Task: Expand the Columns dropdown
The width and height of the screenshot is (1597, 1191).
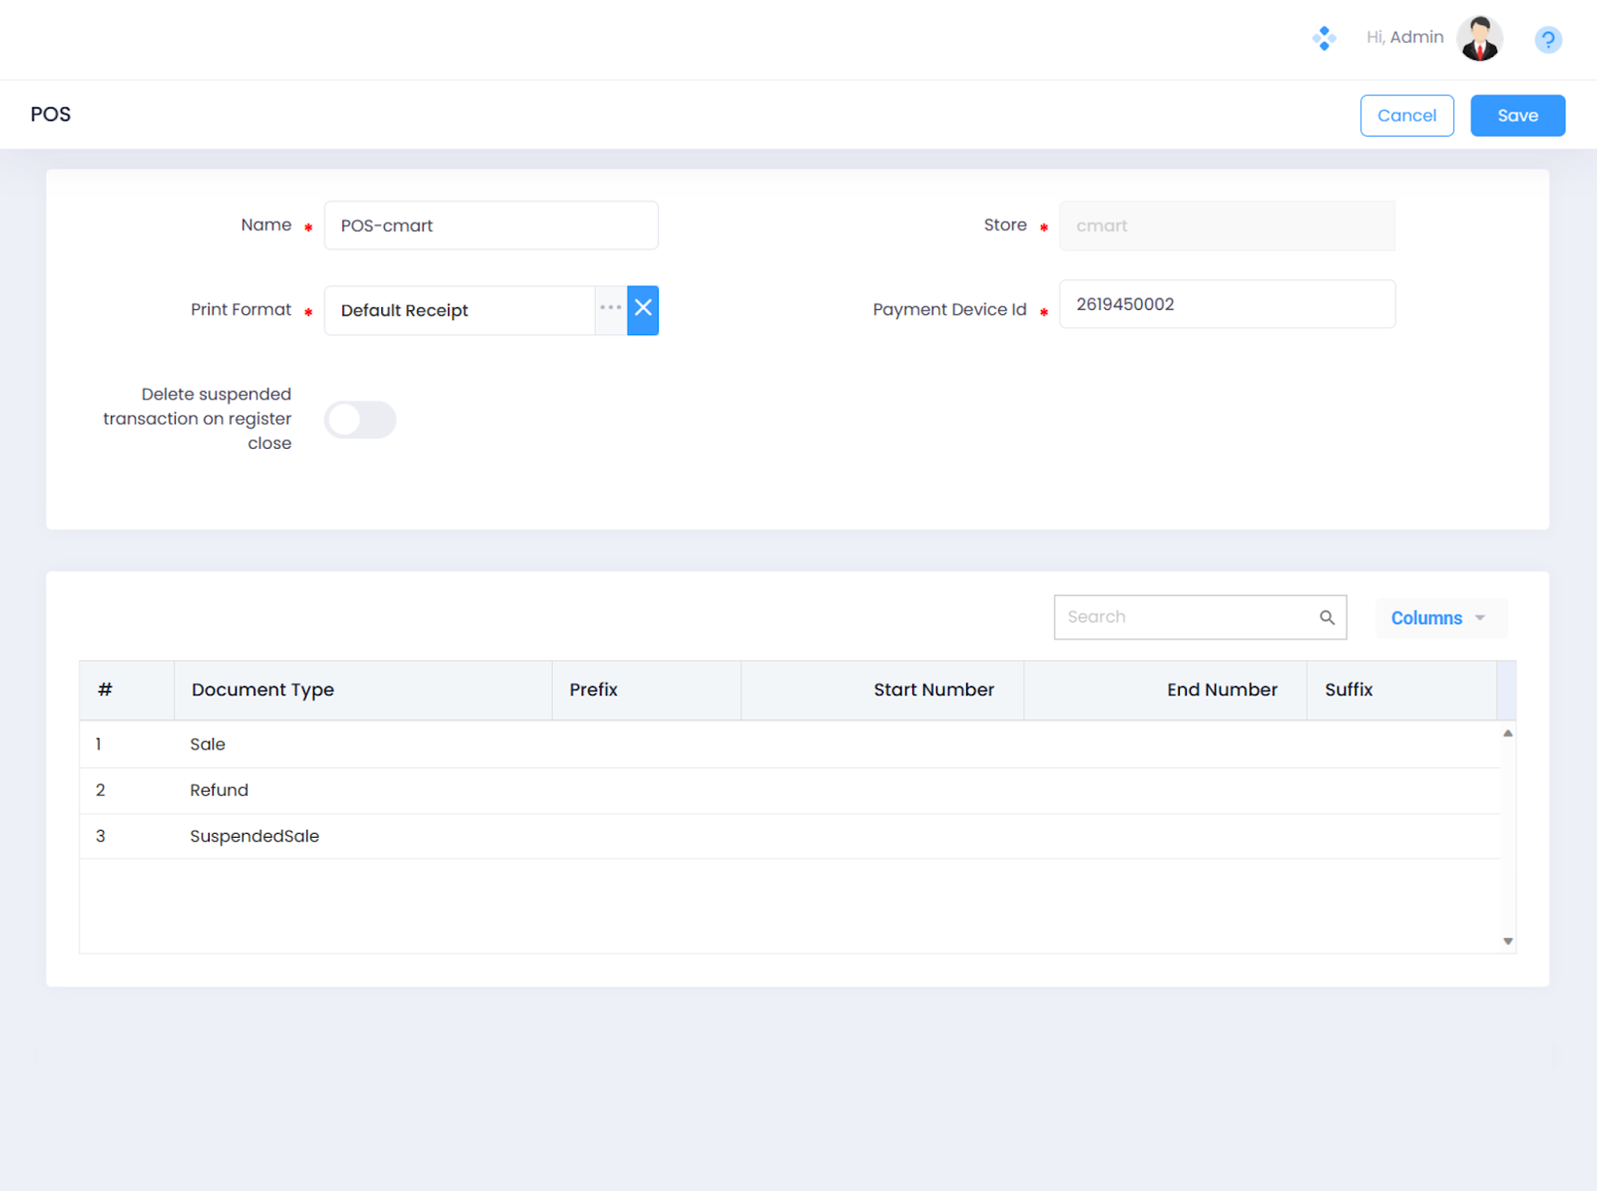Action: pyautogui.click(x=1438, y=618)
